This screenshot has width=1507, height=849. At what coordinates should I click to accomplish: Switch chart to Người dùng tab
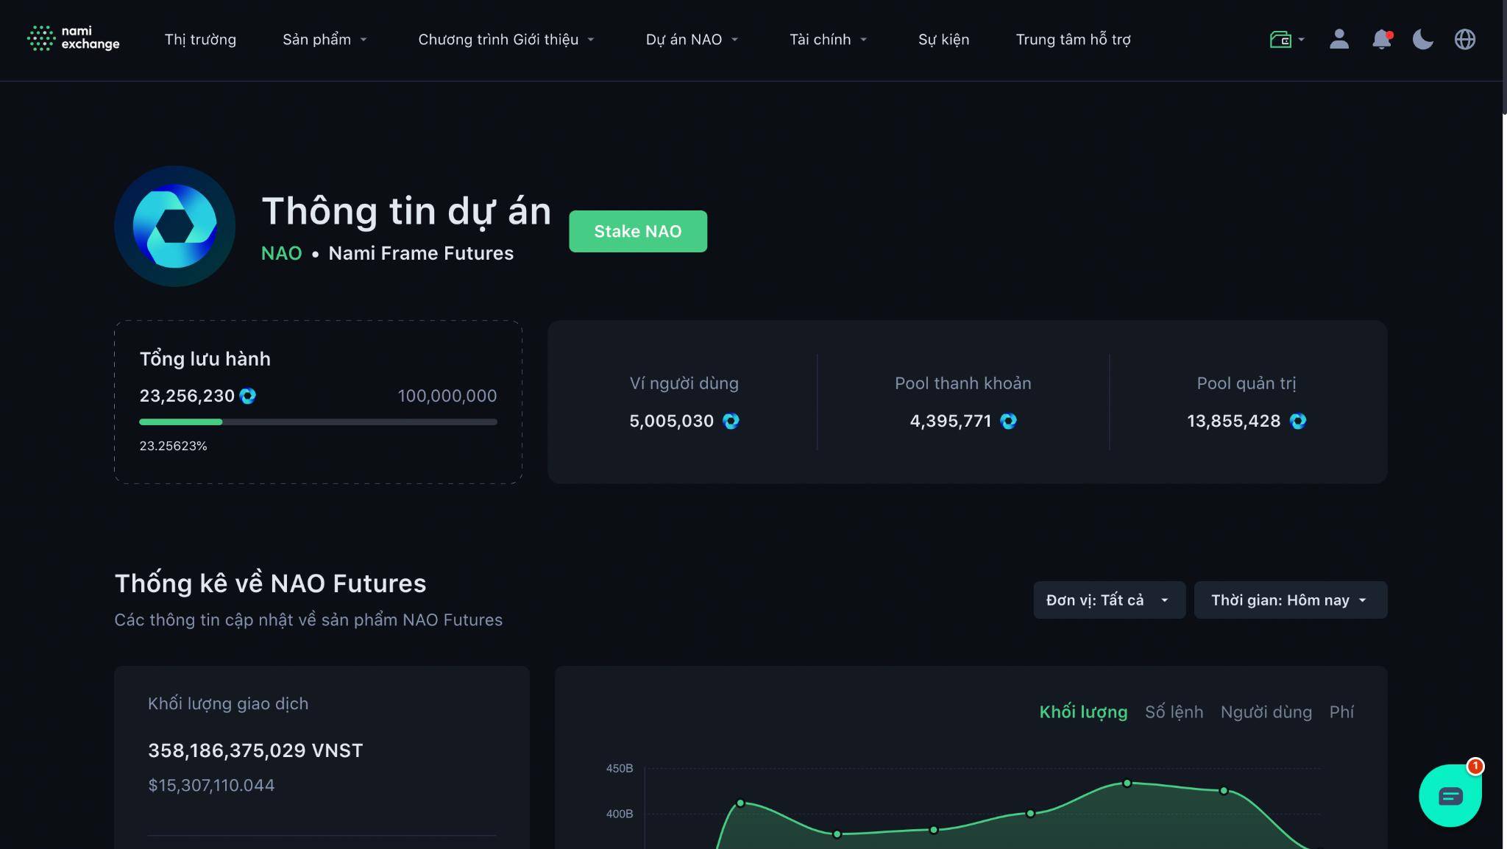pyautogui.click(x=1266, y=712)
